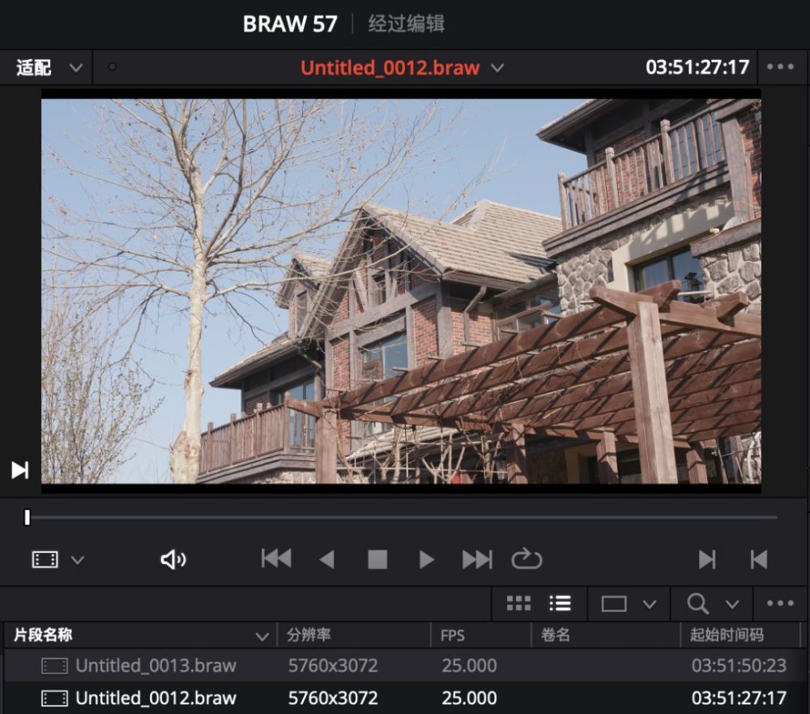Screen dimensions: 810x714
Task: Jump to first frame button
Action: 276,559
